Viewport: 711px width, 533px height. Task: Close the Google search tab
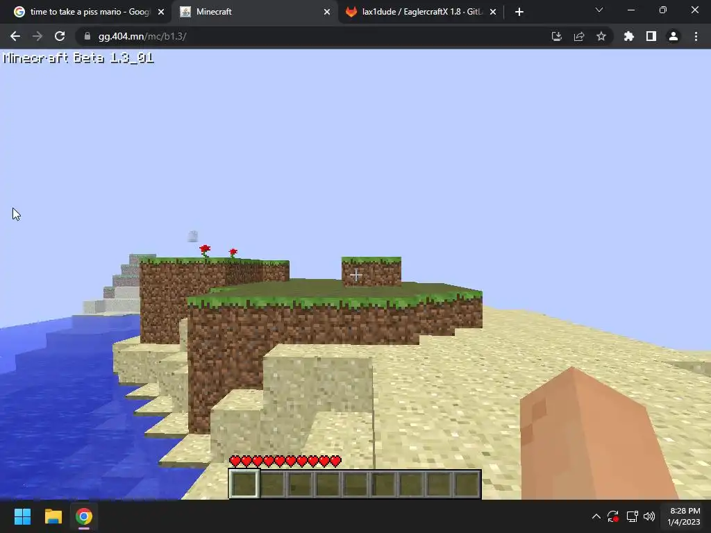(161, 12)
